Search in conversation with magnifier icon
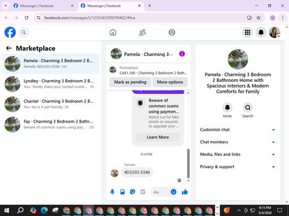Image resolution: width=289 pixels, height=216 pixels. pyautogui.click(x=247, y=107)
